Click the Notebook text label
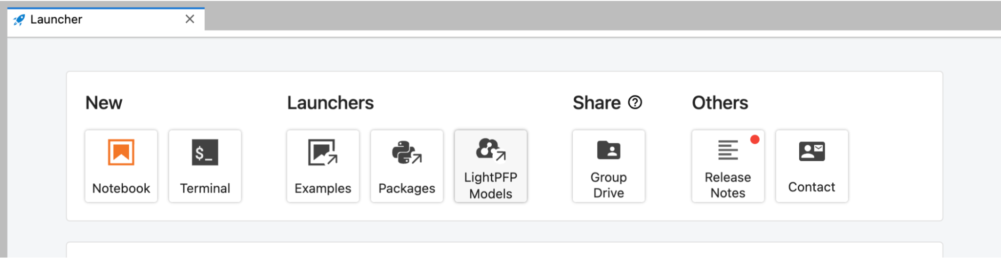The height and width of the screenshot is (258, 1001). coord(121,188)
